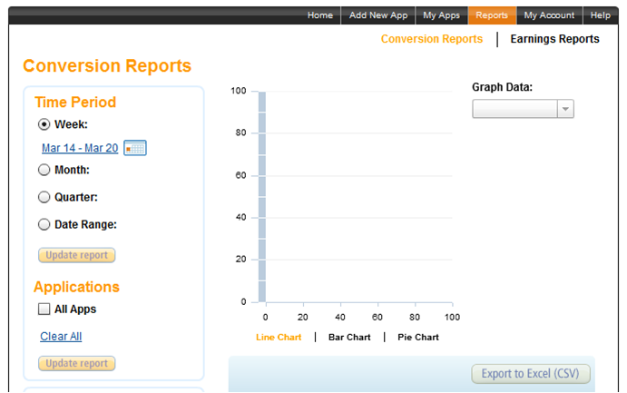The height and width of the screenshot is (393, 627).
Task: Switch to Earnings Reports
Action: [554, 39]
